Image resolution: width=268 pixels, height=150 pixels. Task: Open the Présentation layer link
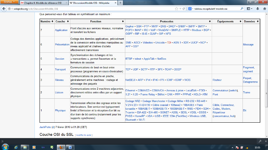click(62, 45)
